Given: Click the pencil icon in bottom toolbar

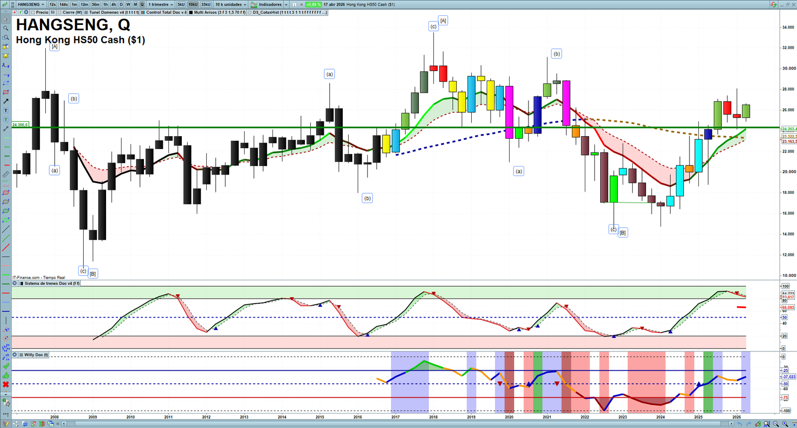Looking at the screenshot, I should click(6, 424).
